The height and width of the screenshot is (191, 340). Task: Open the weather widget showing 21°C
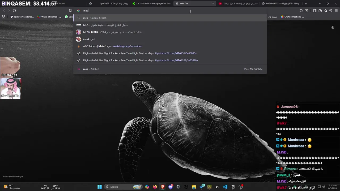point(12,187)
